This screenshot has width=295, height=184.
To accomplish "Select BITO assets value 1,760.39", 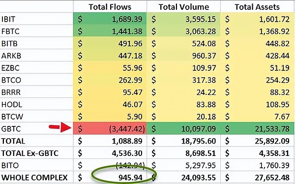I will [274, 165].
